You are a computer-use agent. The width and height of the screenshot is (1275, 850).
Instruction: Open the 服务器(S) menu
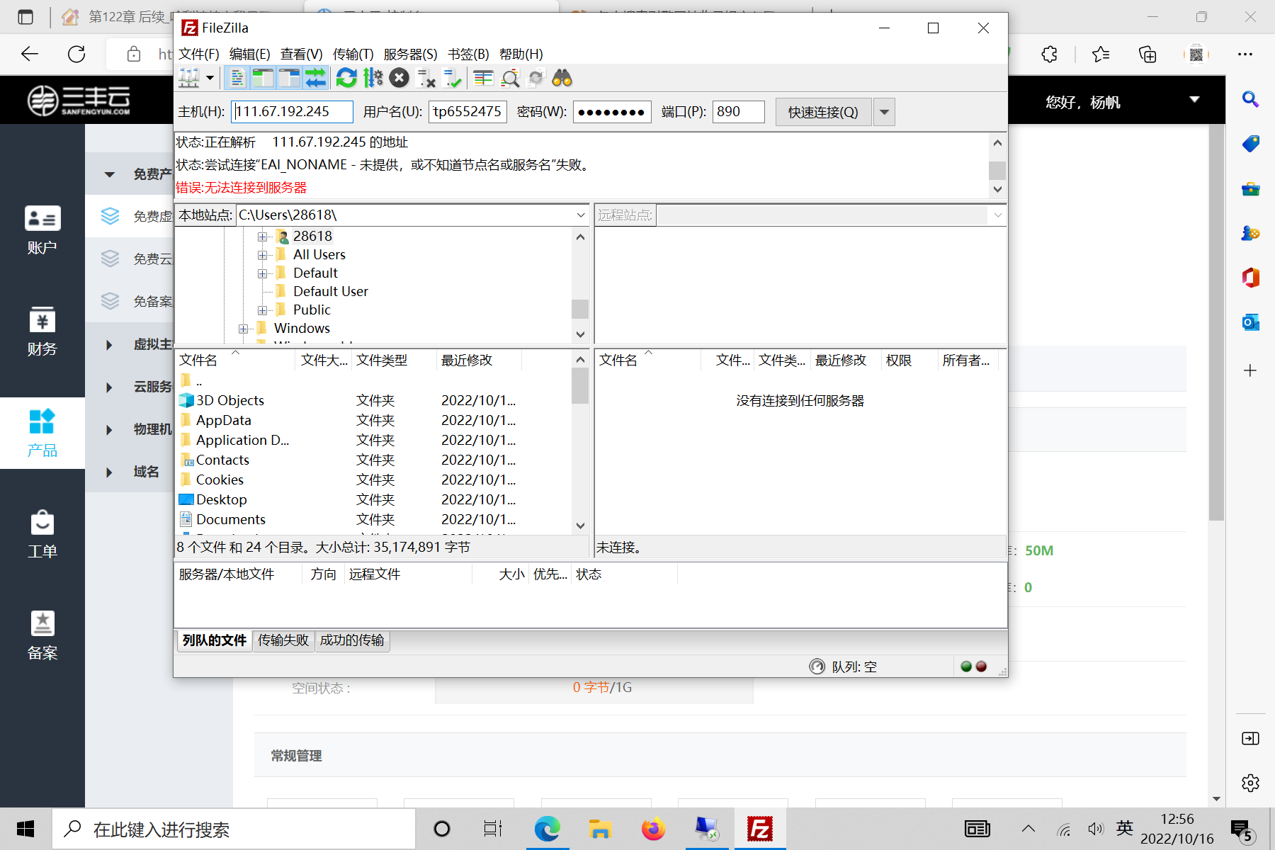click(410, 54)
